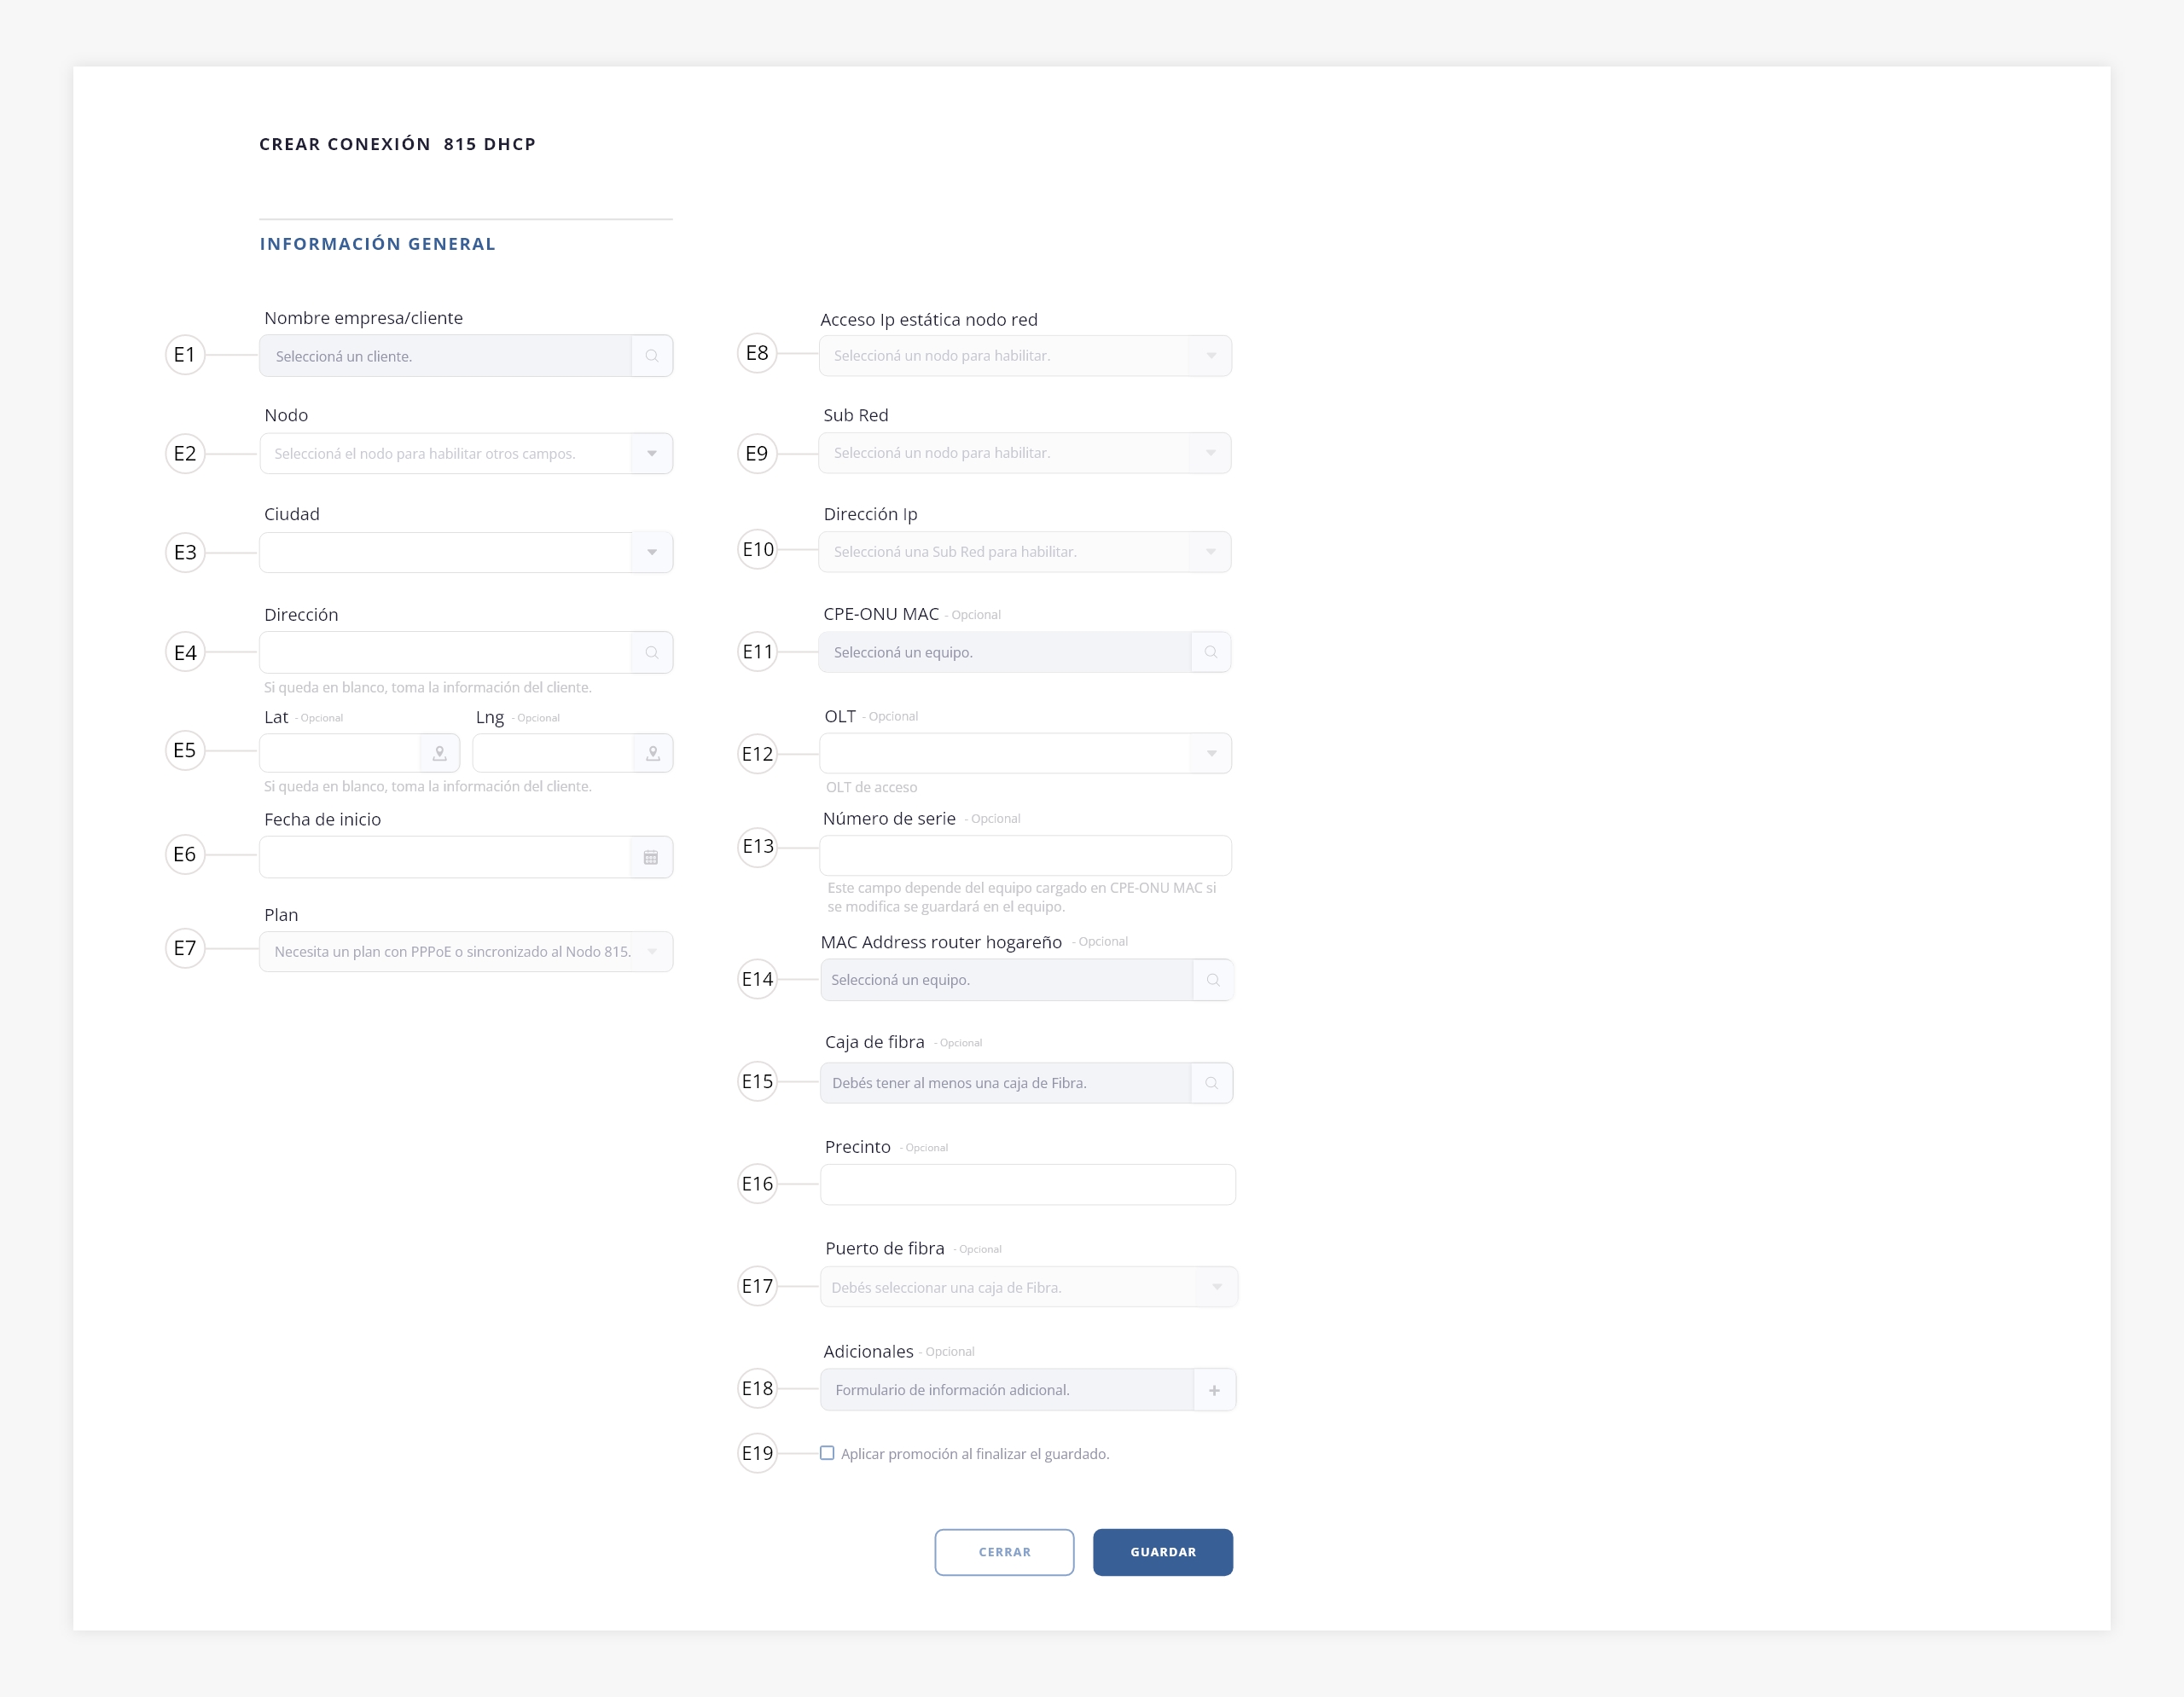Open the Puerto de fibra dropdown
The height and width of the screenshot is (1697, 2184).
click(x=1216, y=1287)
